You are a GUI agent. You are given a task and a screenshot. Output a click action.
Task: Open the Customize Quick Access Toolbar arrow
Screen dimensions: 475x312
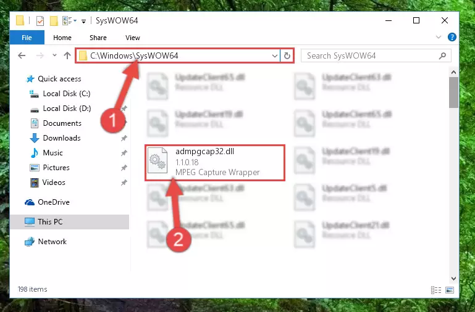[83, 21]
